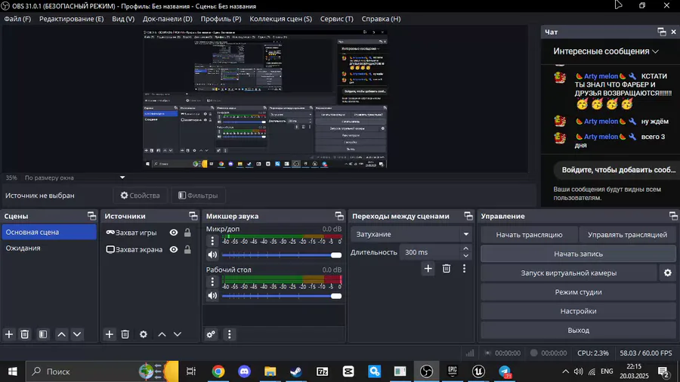Open Discord from the taskbar
The height and width of the screenshot is (382, 680).
pos(244,371)
